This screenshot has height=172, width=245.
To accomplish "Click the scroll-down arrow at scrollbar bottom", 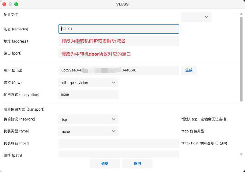I will 241,155.
